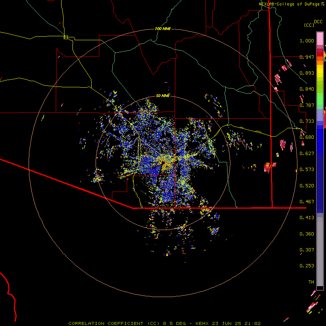
Task: Click the 0.627 value on the color scale
Action: point(307,154)
